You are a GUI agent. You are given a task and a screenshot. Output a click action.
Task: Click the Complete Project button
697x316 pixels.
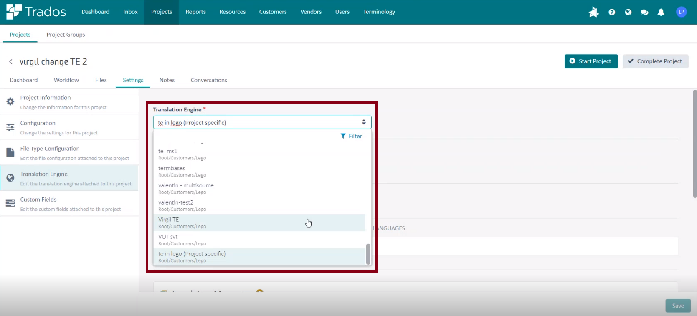(x=655, y=61)
